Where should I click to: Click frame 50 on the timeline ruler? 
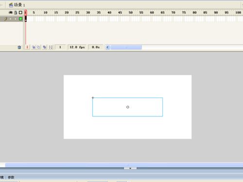coord(131,13)
